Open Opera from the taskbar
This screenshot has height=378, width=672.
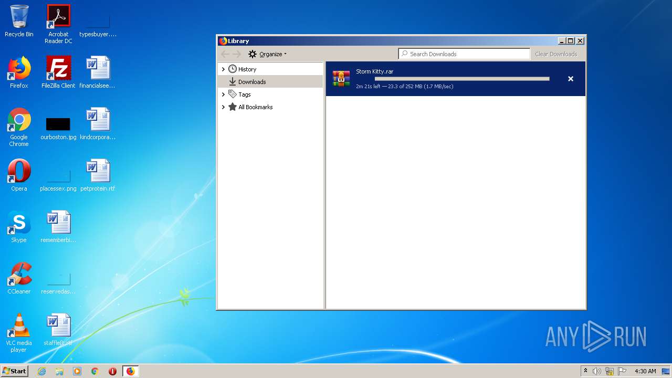point(112,371)
